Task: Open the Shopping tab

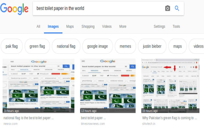Action: (x=88, y=27)
